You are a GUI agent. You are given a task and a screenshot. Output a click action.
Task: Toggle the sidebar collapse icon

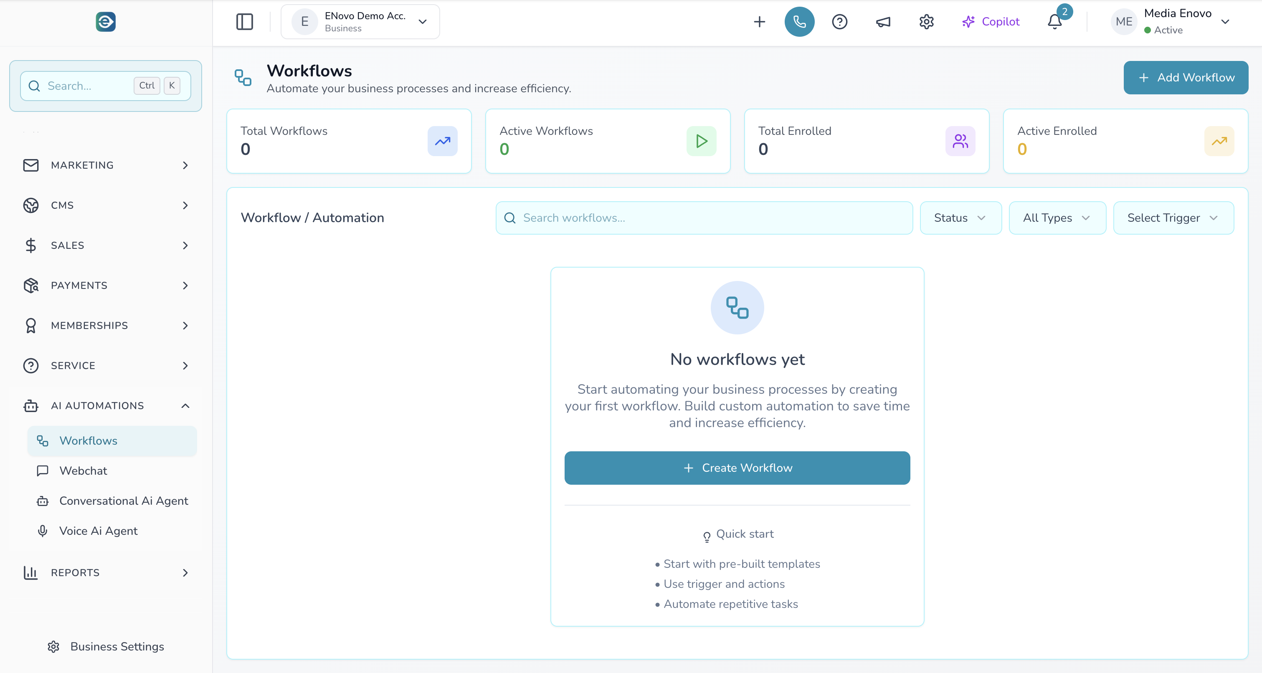(x=244, y=22)
